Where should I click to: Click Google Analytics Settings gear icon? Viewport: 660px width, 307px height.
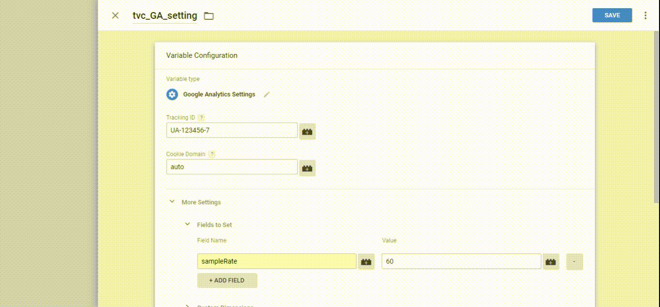[172, 95]
